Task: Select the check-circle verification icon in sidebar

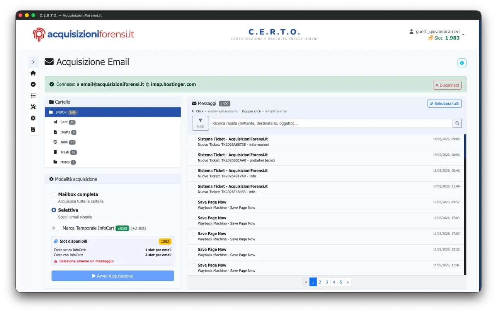Action: pyautogui.click(x=33, y=84)
